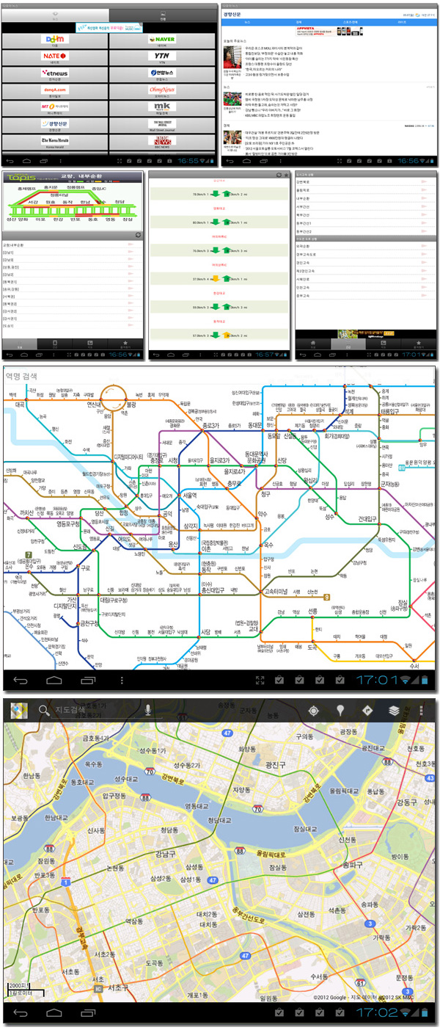Open favorites star tab on TOPIS route diagram screen

125,343
